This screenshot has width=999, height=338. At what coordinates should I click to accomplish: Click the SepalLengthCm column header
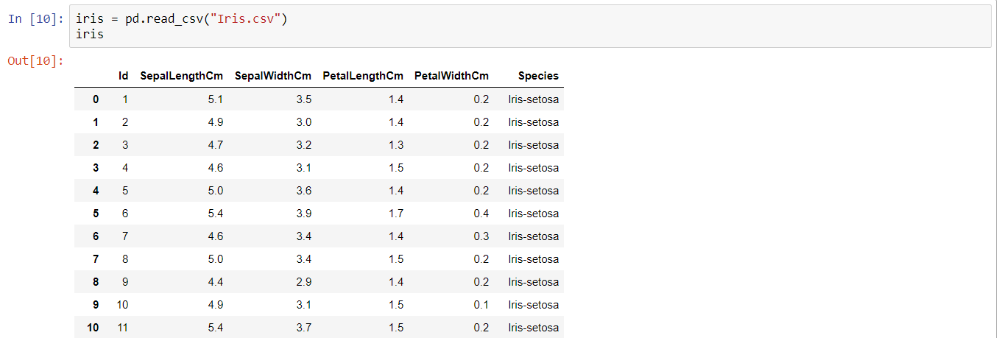point(181,76)
